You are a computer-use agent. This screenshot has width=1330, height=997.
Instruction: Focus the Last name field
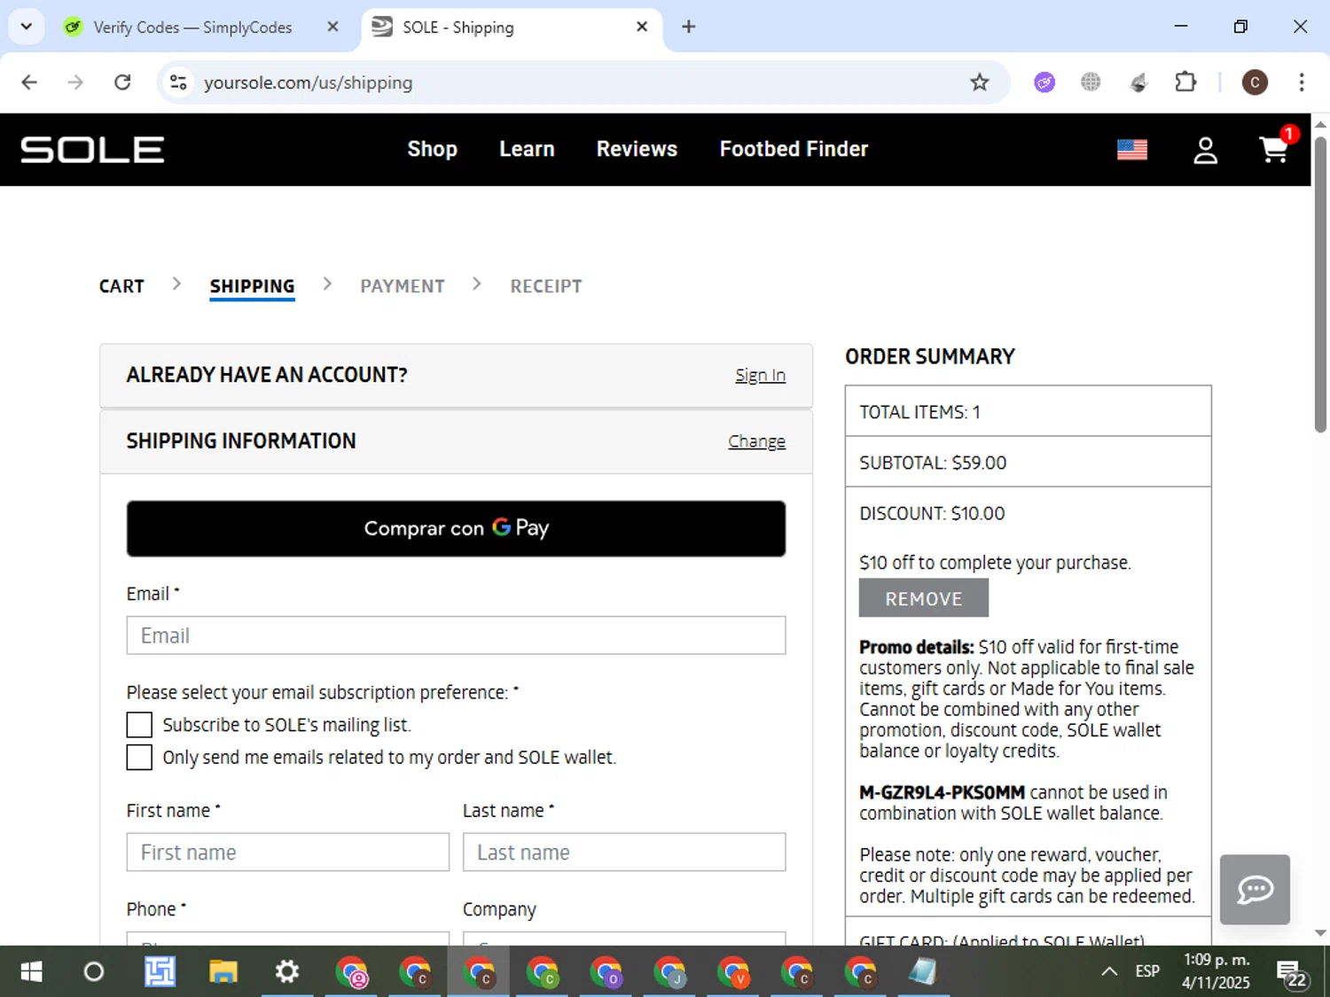pos(624,852)
